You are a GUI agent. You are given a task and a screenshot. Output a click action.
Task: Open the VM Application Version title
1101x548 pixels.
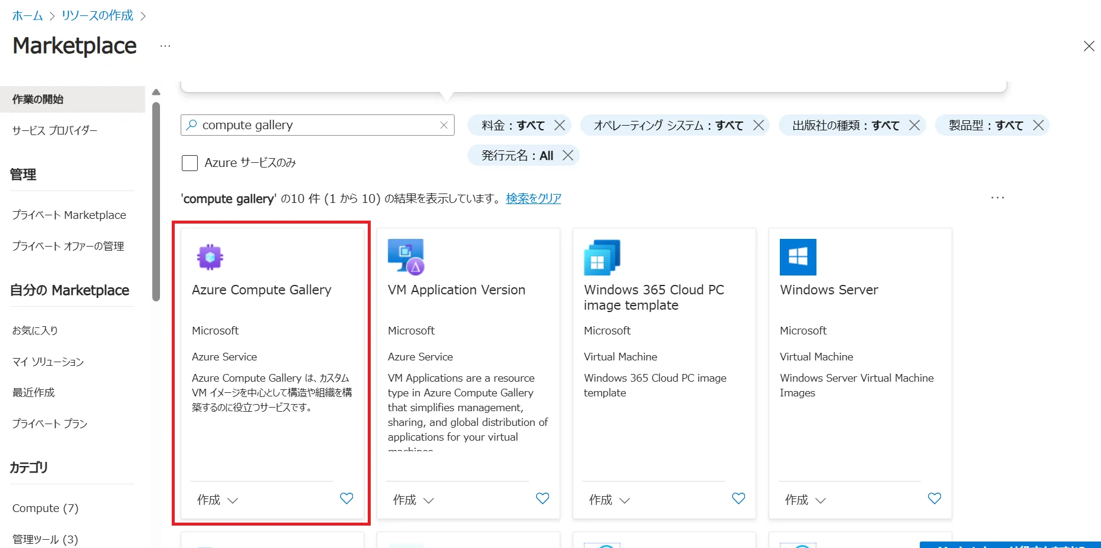click(x=456, y=290)
